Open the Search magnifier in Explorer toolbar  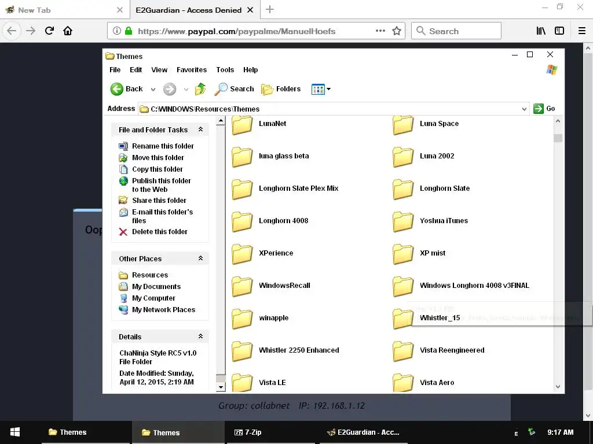[x=221, y=89]
